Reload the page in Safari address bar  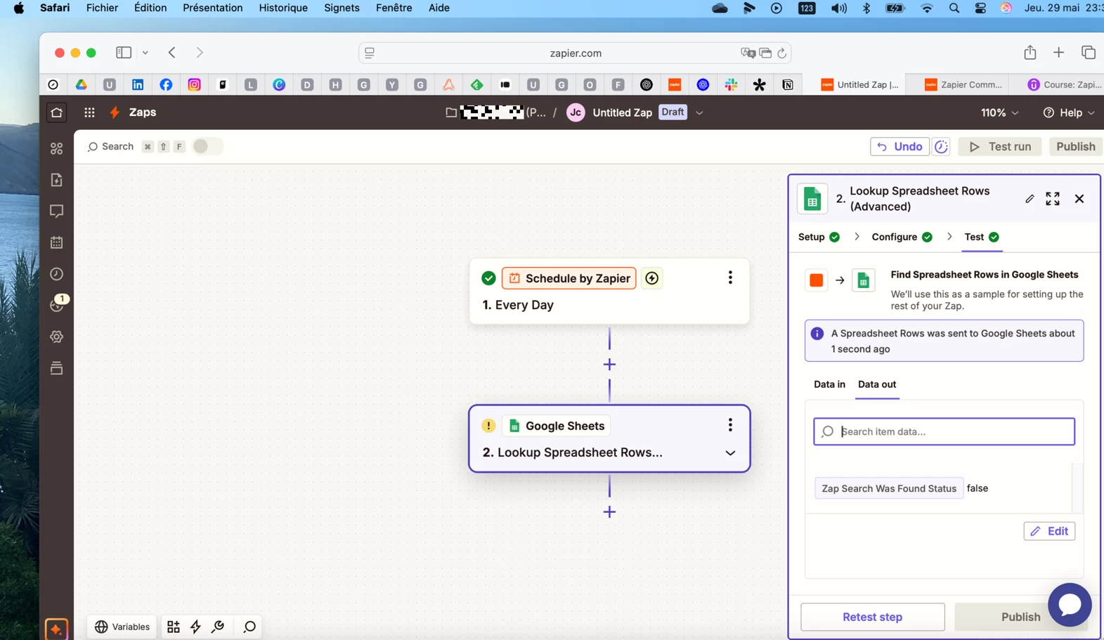pyautogui.click(x=781, y=53)
